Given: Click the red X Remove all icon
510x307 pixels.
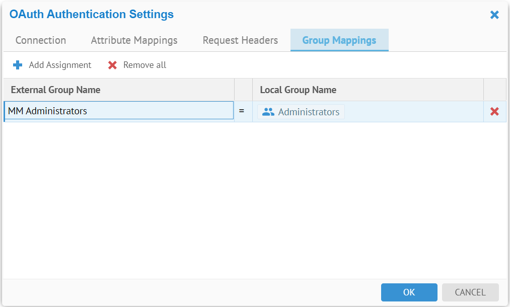Looking at the screenshot, I should click(113, 65).
